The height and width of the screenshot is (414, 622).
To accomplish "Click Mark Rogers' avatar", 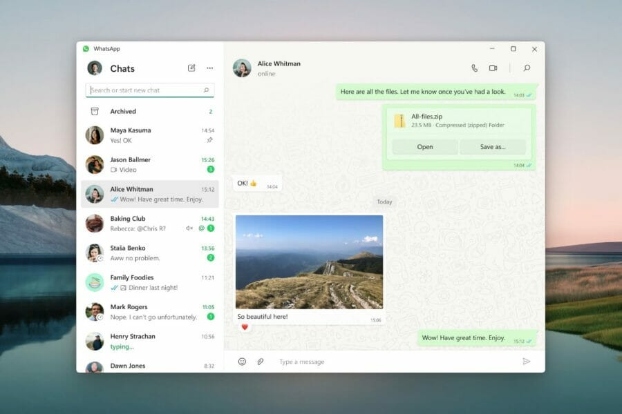I will tap(95, 312).
